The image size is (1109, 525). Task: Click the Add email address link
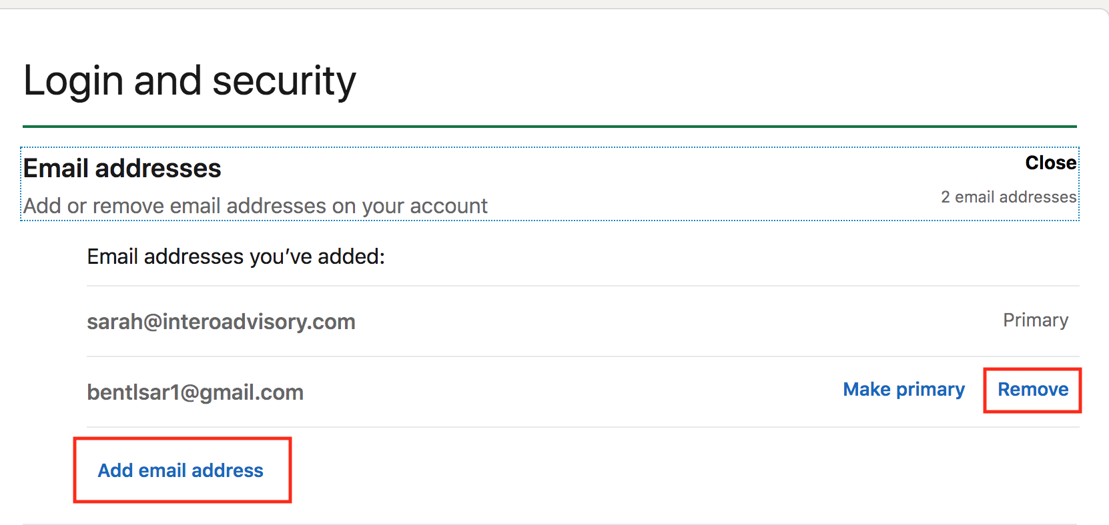[181, 470]
